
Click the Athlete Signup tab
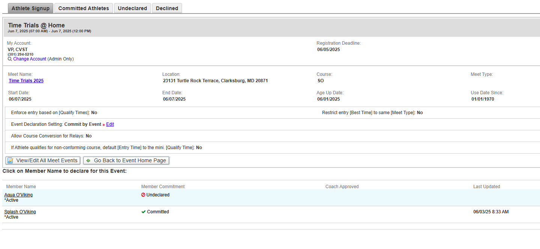click(x=30, y=8)
